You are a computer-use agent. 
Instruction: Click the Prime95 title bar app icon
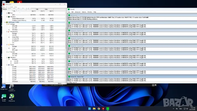click(69, 9)
